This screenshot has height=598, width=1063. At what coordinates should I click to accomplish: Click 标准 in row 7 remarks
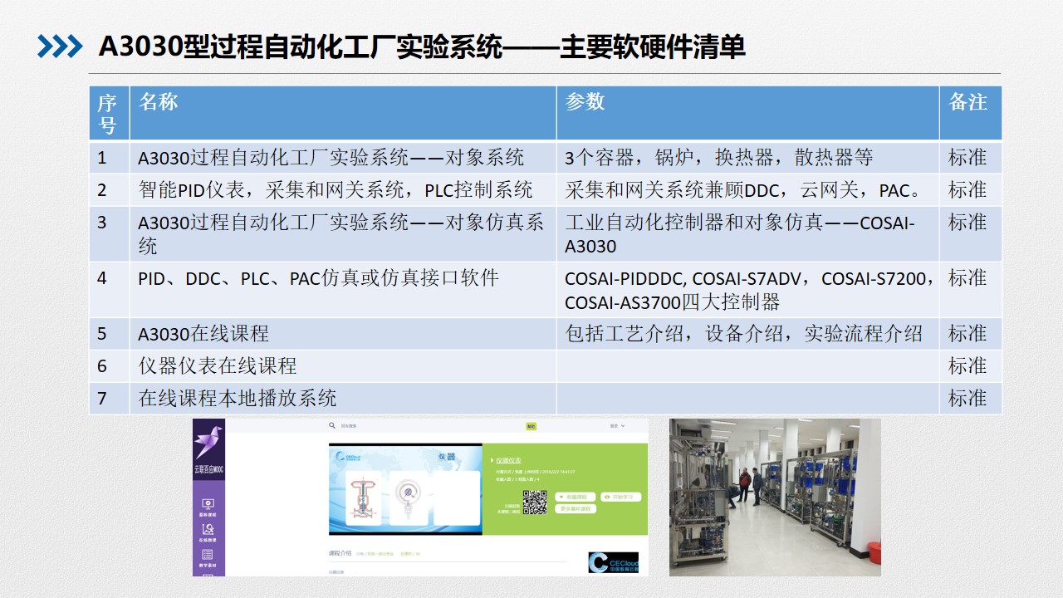[967, 399]
